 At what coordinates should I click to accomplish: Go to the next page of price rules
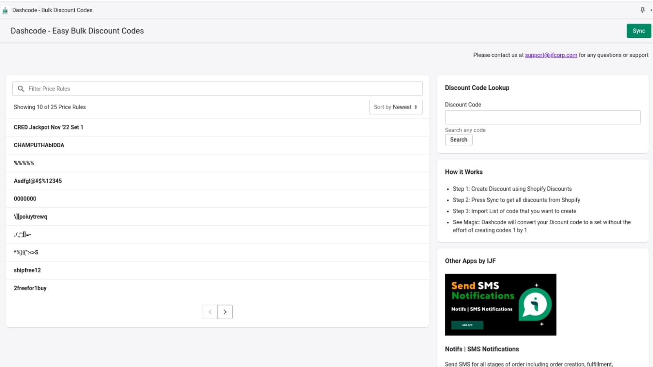click(x=225, y=312)
